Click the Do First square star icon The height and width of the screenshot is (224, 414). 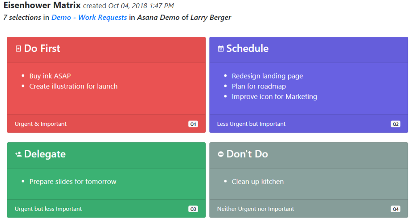[18, 49]
